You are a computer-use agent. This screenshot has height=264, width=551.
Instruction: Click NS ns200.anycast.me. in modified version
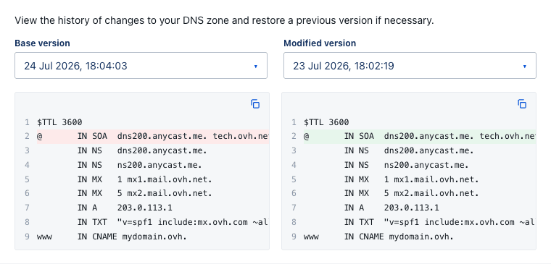click(406, 165)
